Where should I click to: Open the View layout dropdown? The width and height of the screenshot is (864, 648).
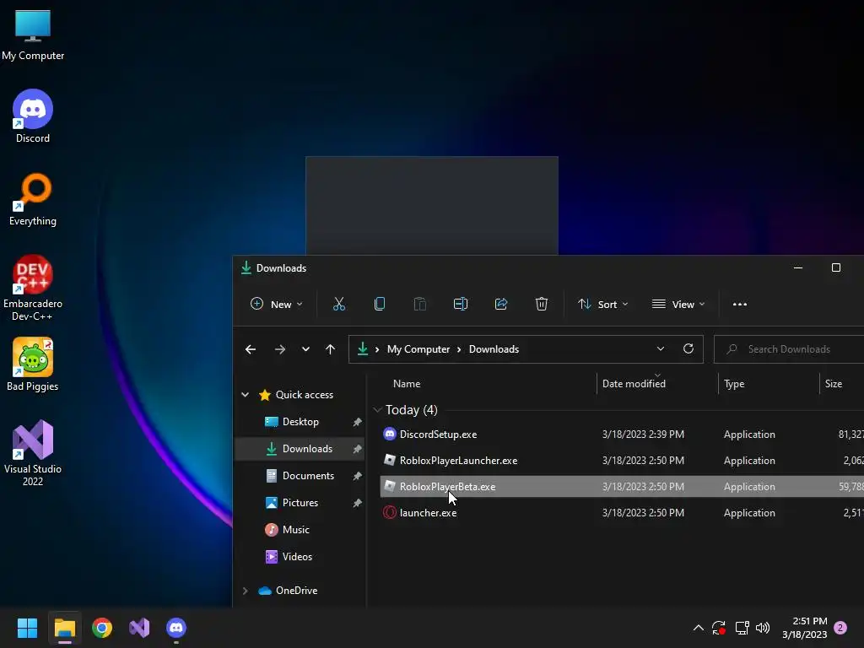678,304
